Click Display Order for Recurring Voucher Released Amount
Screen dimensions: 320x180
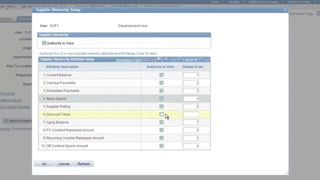pyautogui.click(x=191, y=138)
